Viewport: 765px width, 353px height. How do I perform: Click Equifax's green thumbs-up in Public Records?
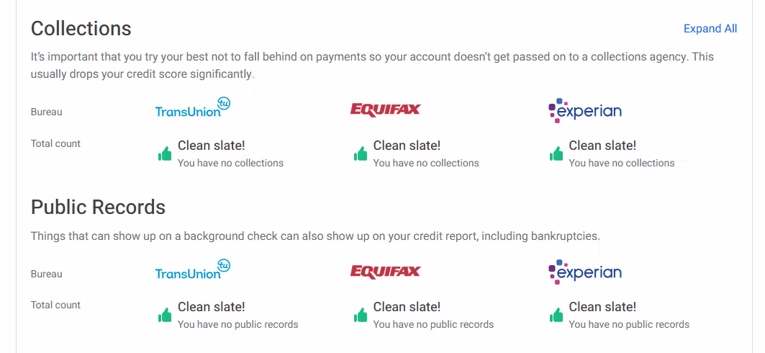361,315
